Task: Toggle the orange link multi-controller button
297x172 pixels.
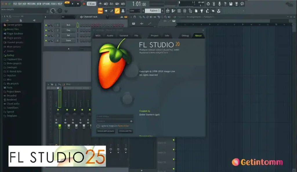Action: (117, 11)
